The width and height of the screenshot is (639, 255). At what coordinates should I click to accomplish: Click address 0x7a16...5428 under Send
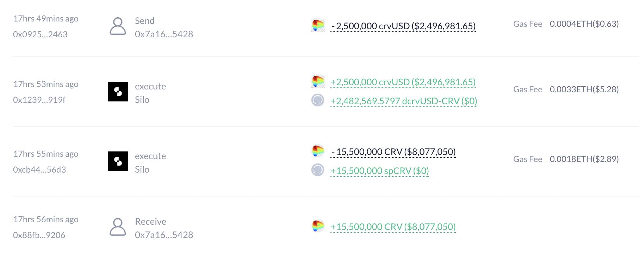point(164,34)
